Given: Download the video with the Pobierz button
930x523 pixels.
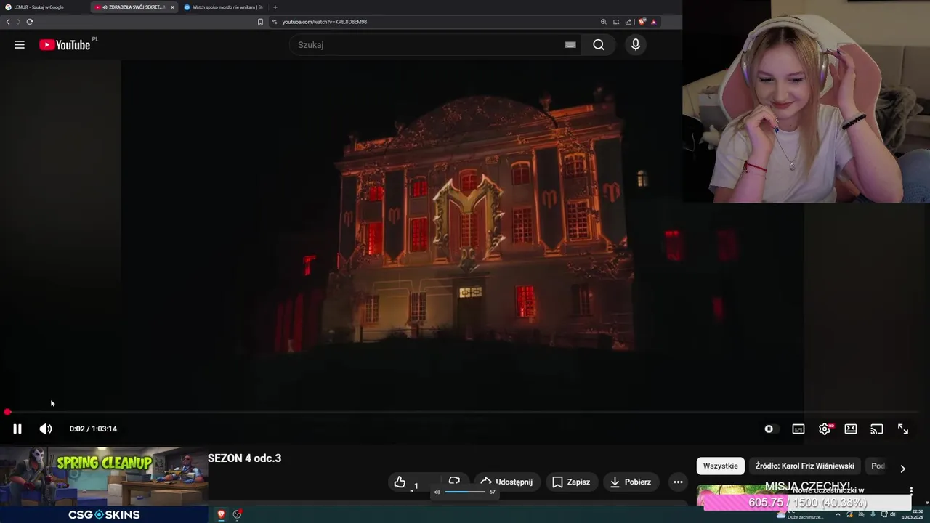Looking at the screenshot, I should coord(631,482).
